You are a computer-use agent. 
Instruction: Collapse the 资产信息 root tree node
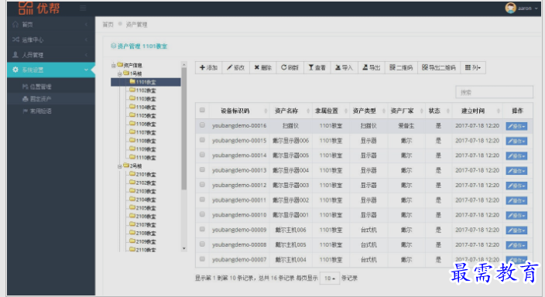113,65
